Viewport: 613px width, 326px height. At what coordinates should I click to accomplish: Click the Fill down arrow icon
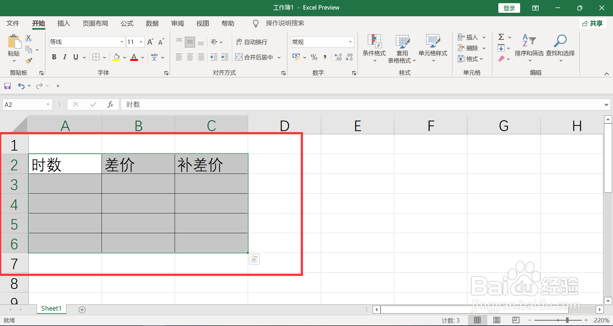tap(501, 48)
